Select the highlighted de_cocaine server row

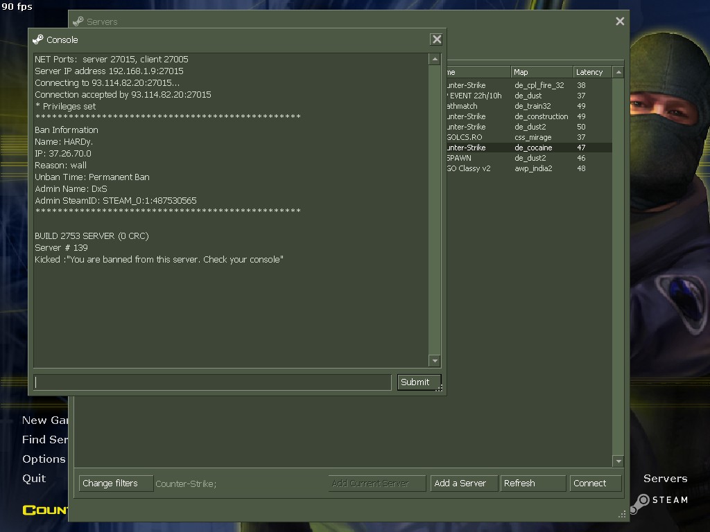pyautogui.click(x=529, y=148)
